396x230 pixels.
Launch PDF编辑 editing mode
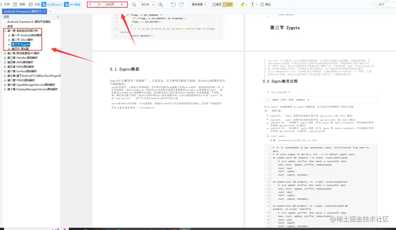(x=72, y=4)
